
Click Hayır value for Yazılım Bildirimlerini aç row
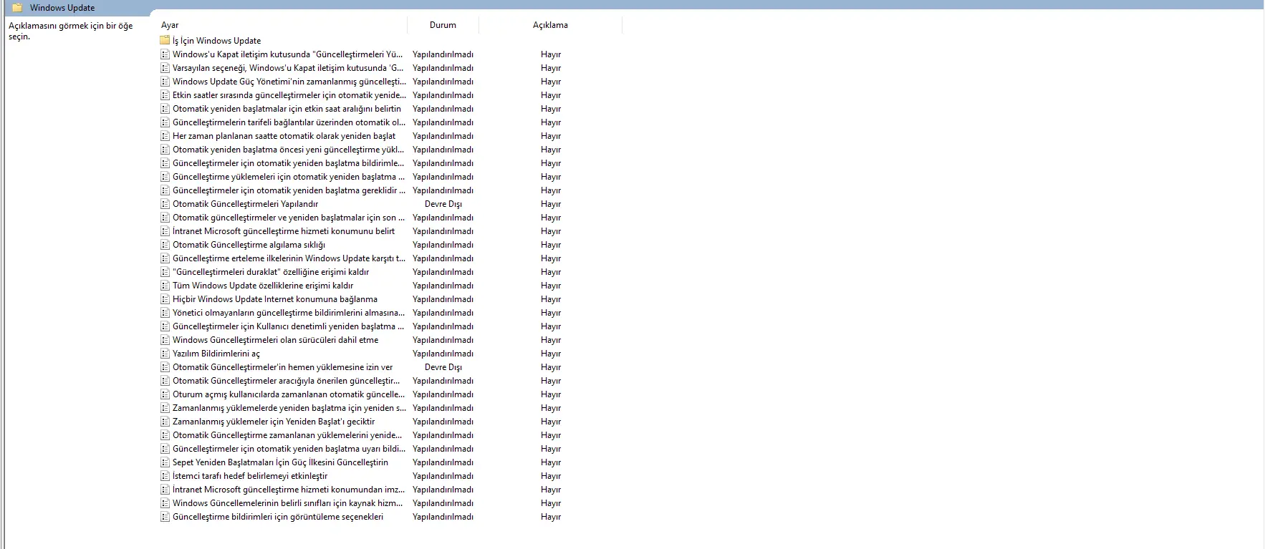pyautogui.click(x=551, y=354)
